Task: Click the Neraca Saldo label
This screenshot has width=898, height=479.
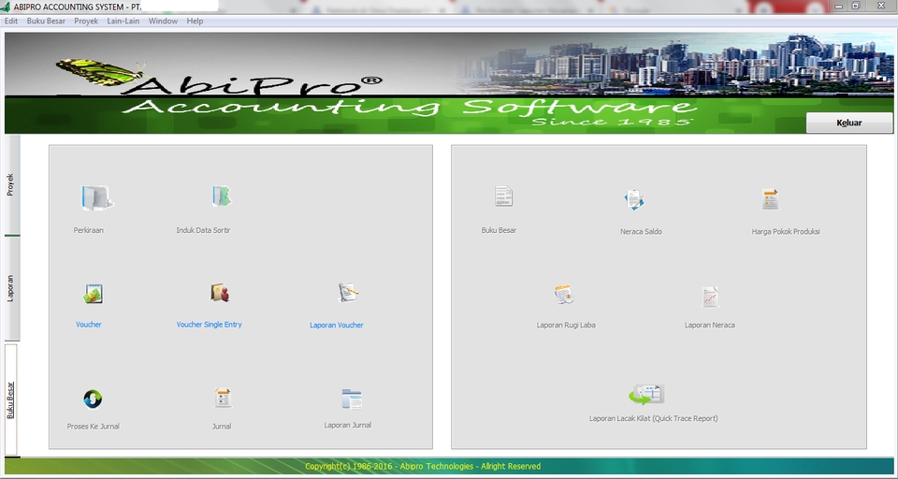Action: click(641, 232)
